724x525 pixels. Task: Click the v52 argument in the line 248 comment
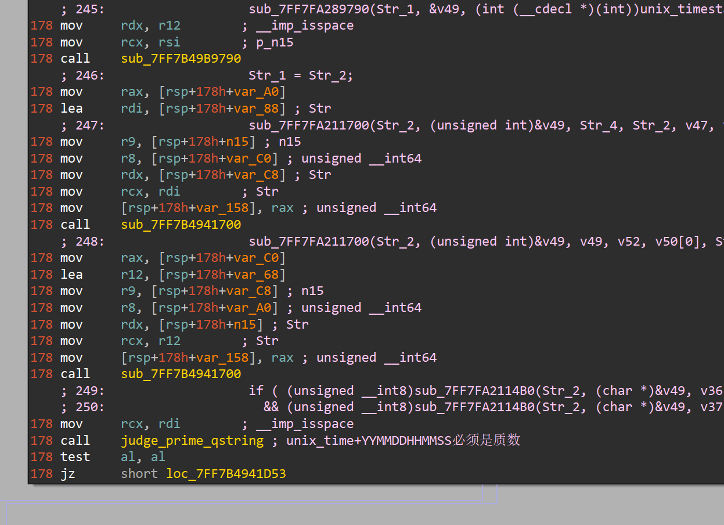click(629, 242)
